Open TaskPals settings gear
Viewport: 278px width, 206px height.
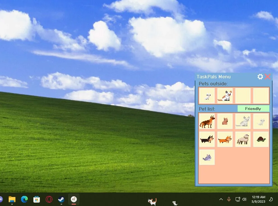(260, 77)
